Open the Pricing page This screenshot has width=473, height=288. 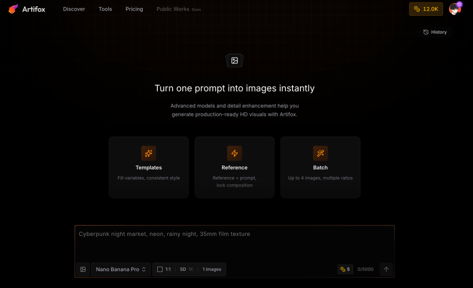[x=134, y=9]
